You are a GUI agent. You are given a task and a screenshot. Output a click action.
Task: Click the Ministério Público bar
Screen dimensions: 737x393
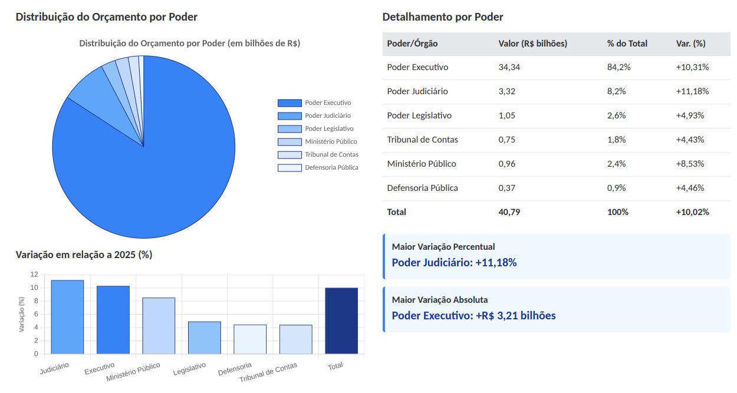coord(159,326)
